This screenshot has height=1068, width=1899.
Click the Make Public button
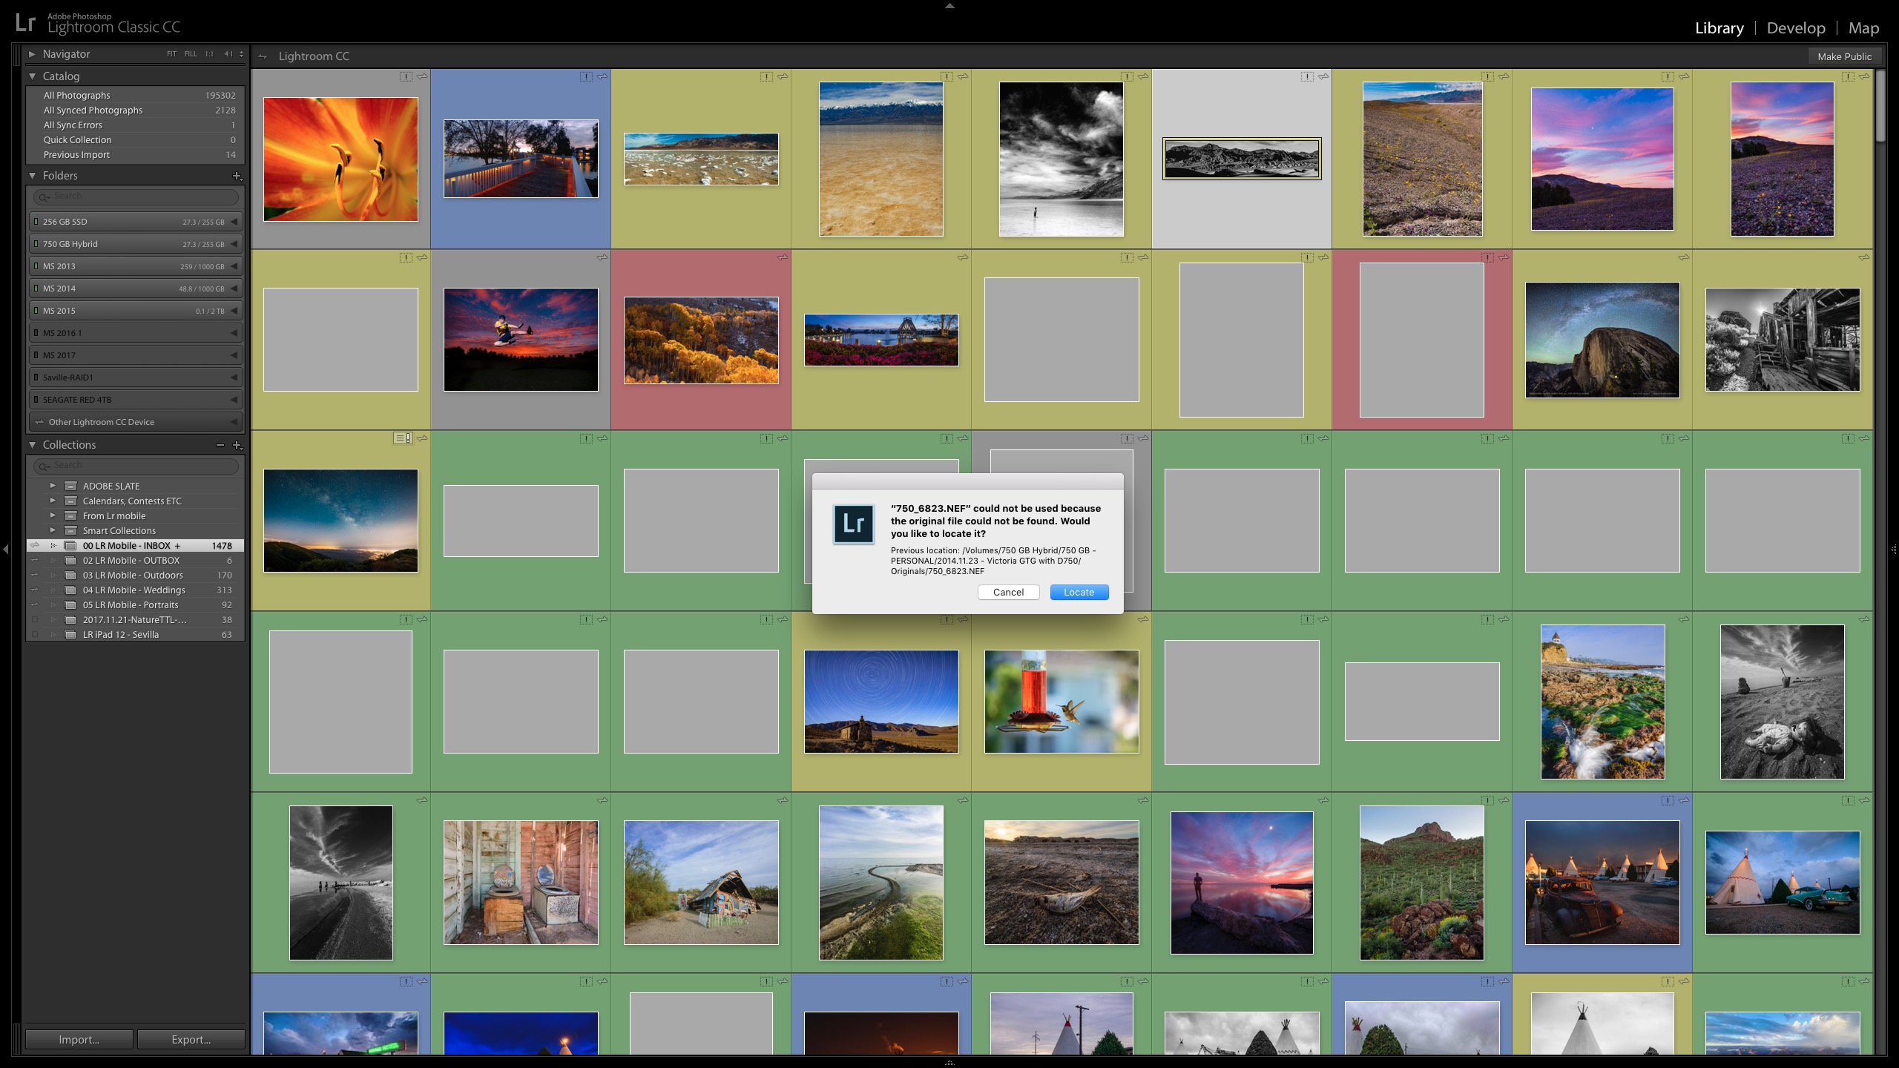(1844, 56)
